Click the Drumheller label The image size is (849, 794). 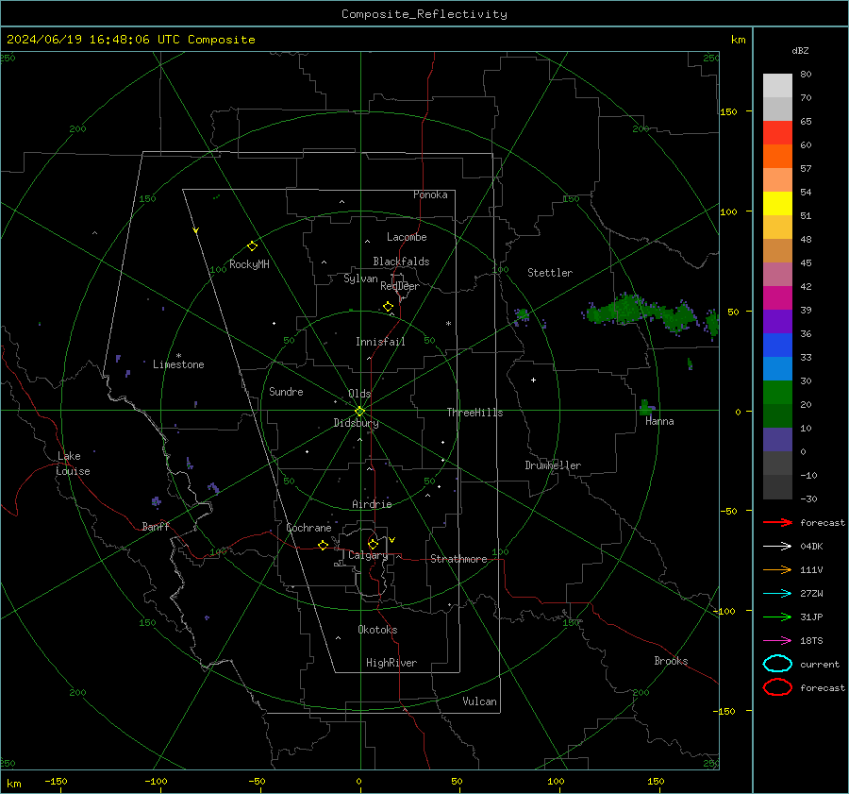click(553, 465)
